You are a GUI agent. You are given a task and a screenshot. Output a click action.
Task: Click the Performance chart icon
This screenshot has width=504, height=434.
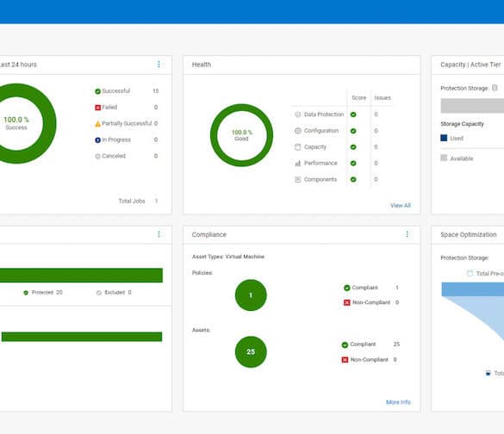[297, 164]
